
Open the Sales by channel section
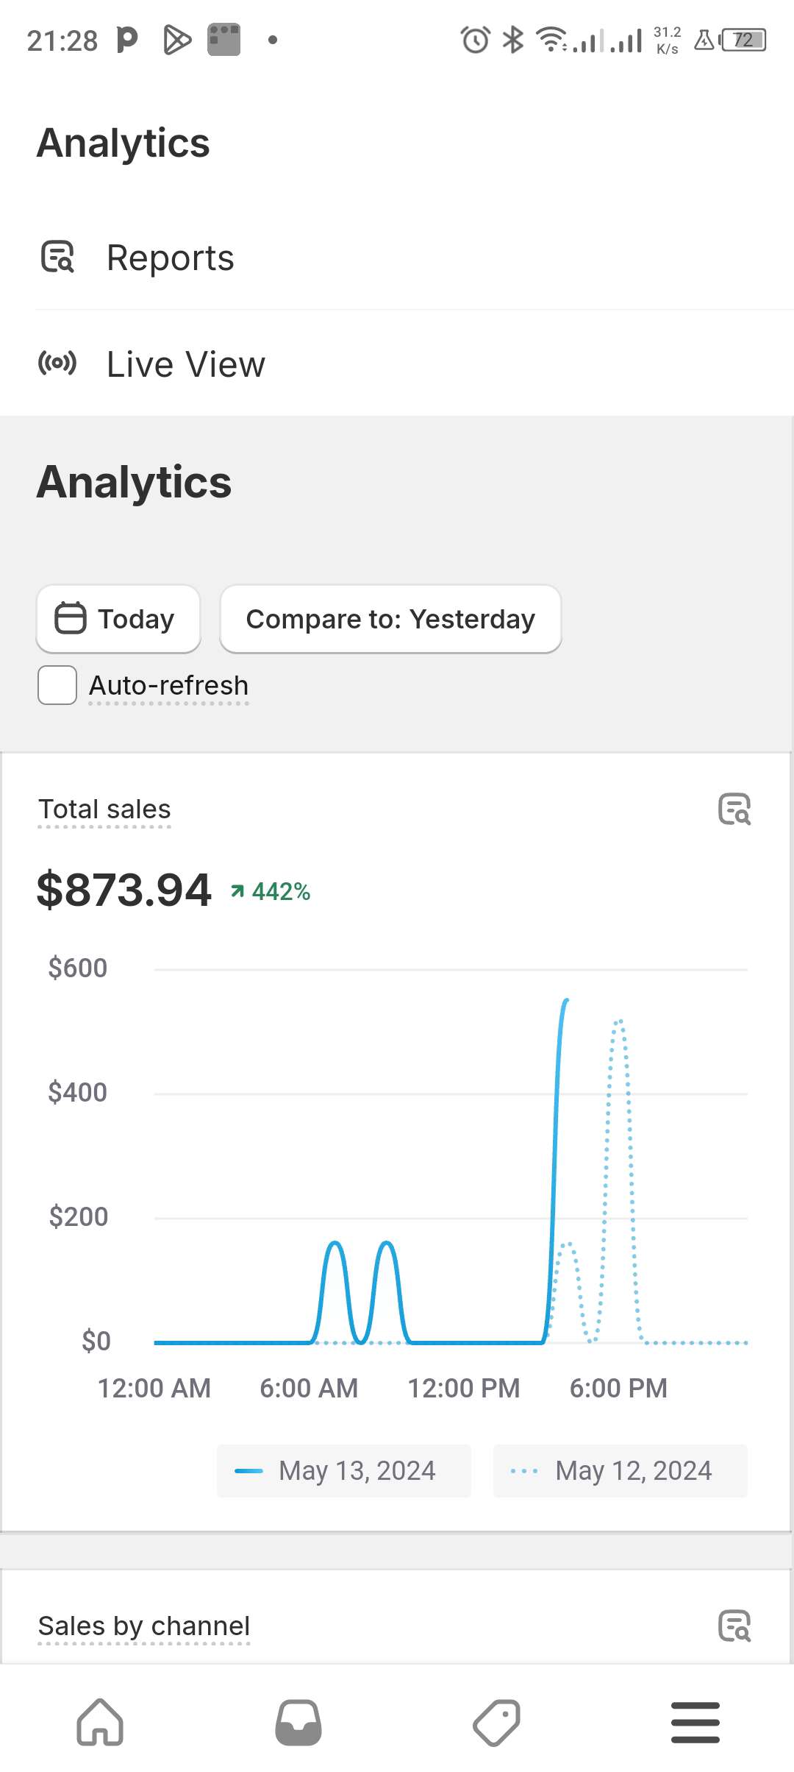pos(144,1626)
